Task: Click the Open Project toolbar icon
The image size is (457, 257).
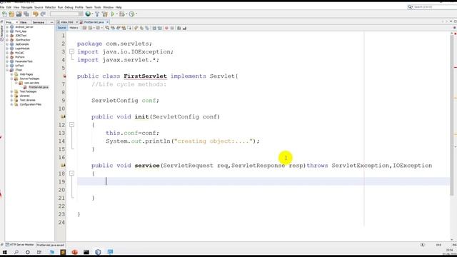Action: (19, 14)
